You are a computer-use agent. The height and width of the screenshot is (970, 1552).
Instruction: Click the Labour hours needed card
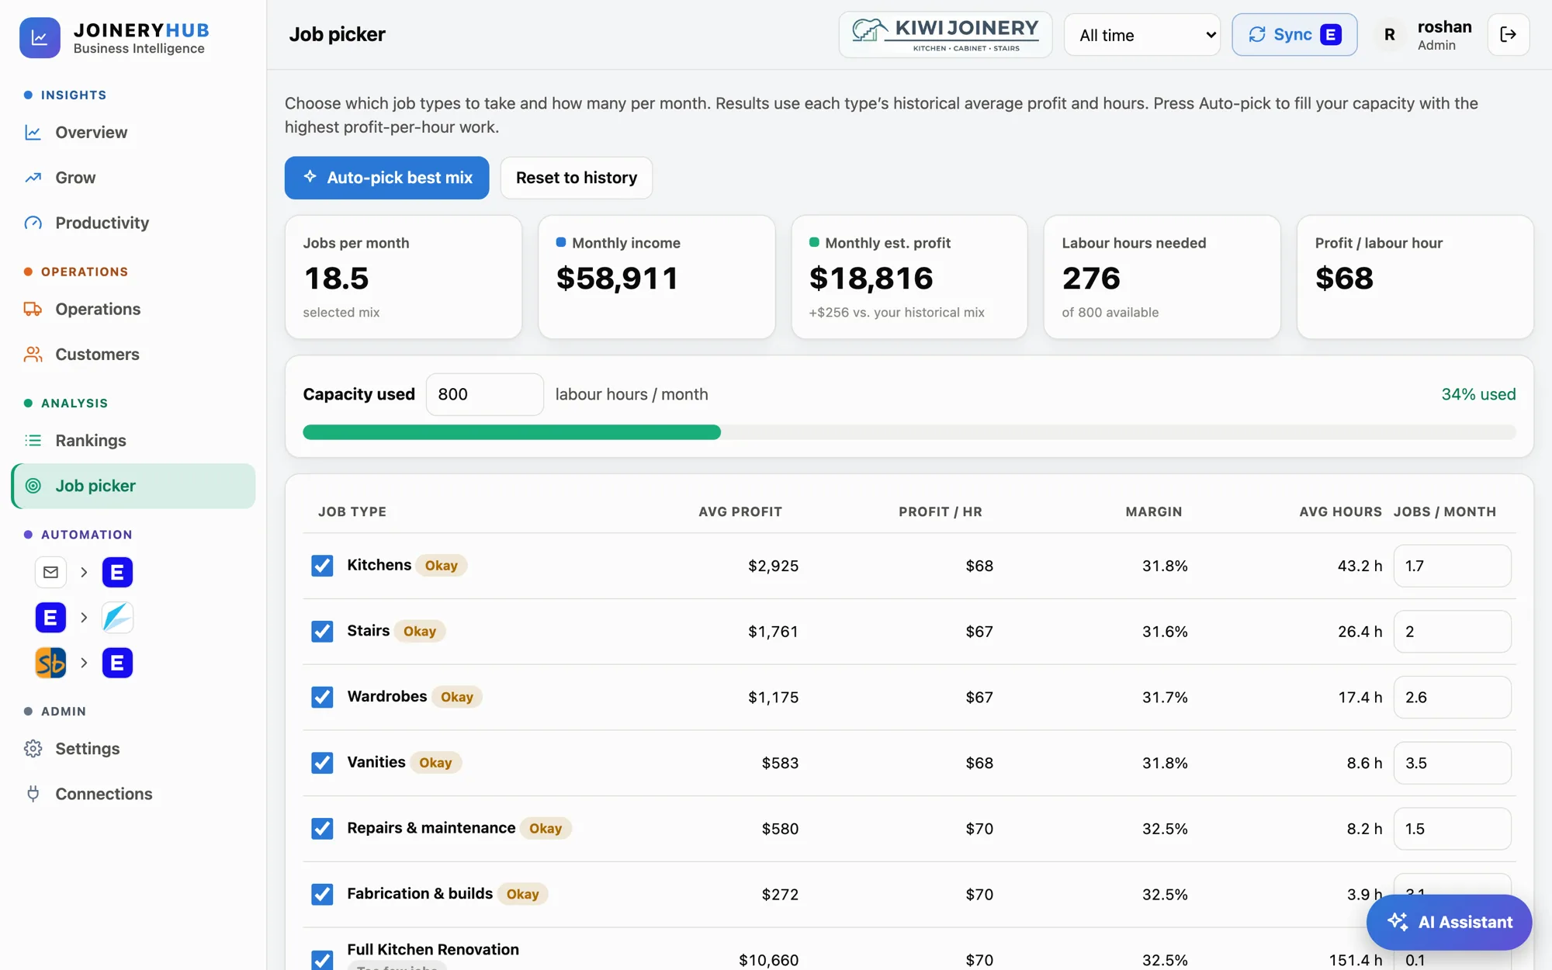[x=1162, y=277]
